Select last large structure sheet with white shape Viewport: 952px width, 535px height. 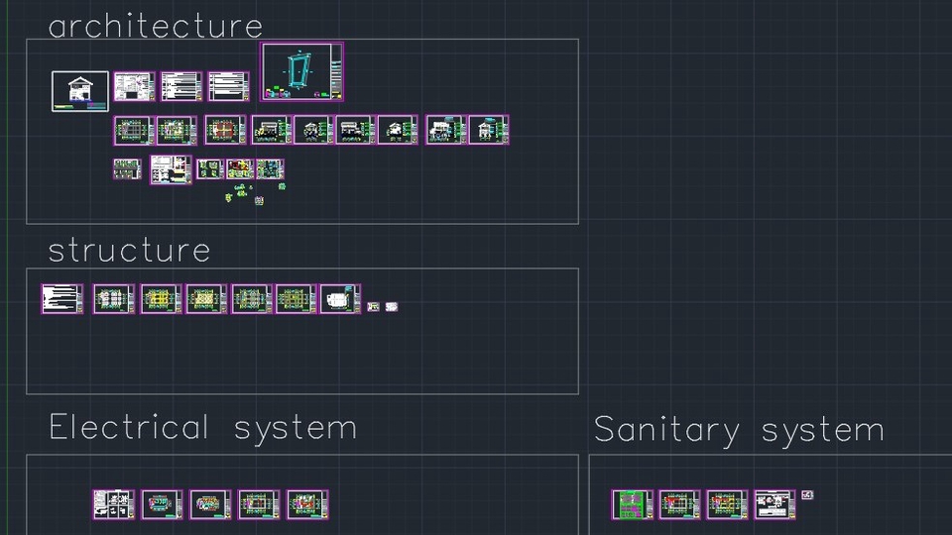pyautogui.click(x=340, y=299)
